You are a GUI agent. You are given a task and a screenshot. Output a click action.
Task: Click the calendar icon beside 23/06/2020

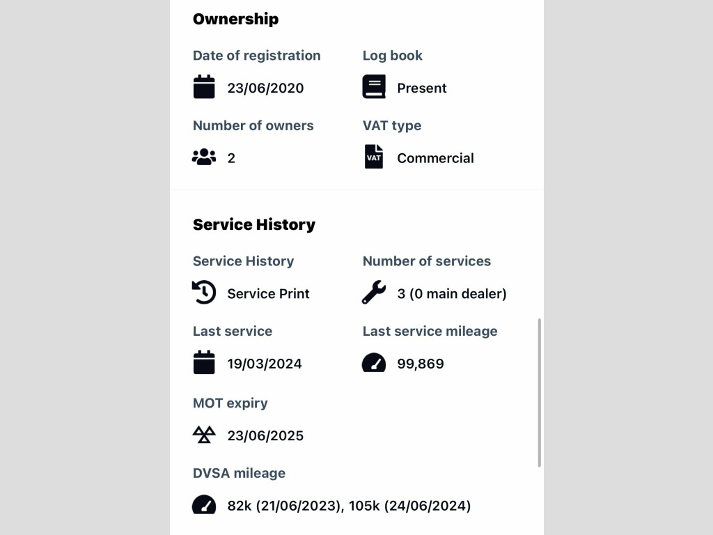pyautogui.click(x=204, y=86)
